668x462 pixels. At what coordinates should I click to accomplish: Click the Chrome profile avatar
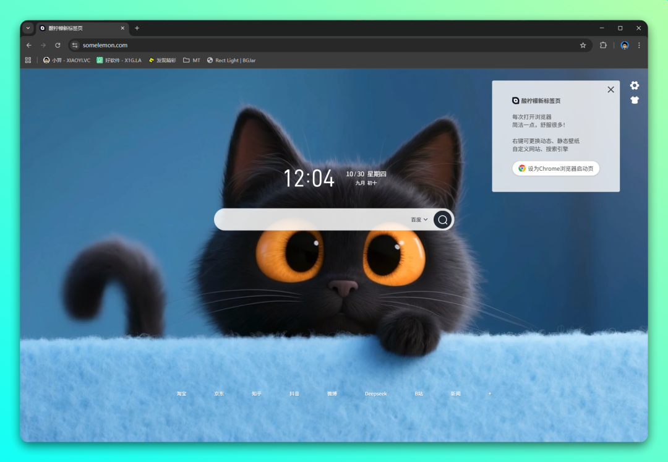click(625, 45)
